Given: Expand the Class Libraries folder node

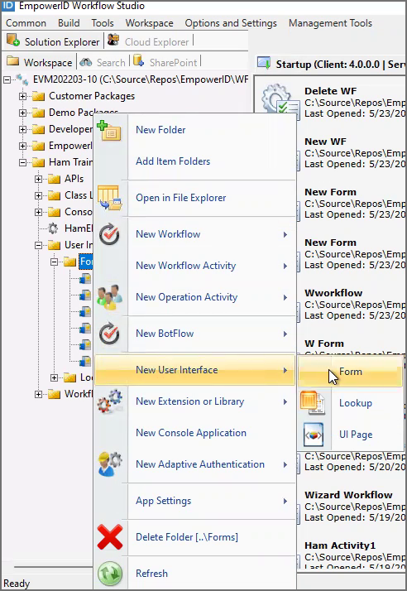Looking at the screenshot, I should click(38, 195).
